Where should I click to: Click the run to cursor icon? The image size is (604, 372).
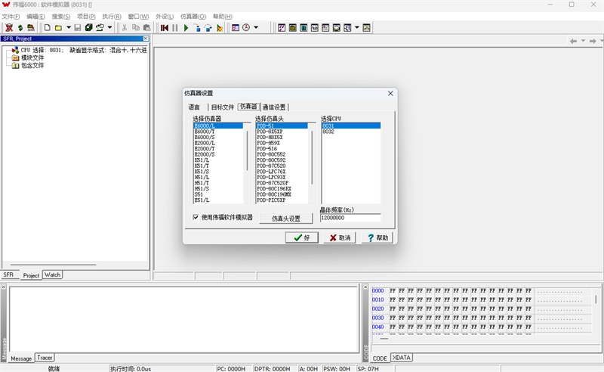pos(220,28)
